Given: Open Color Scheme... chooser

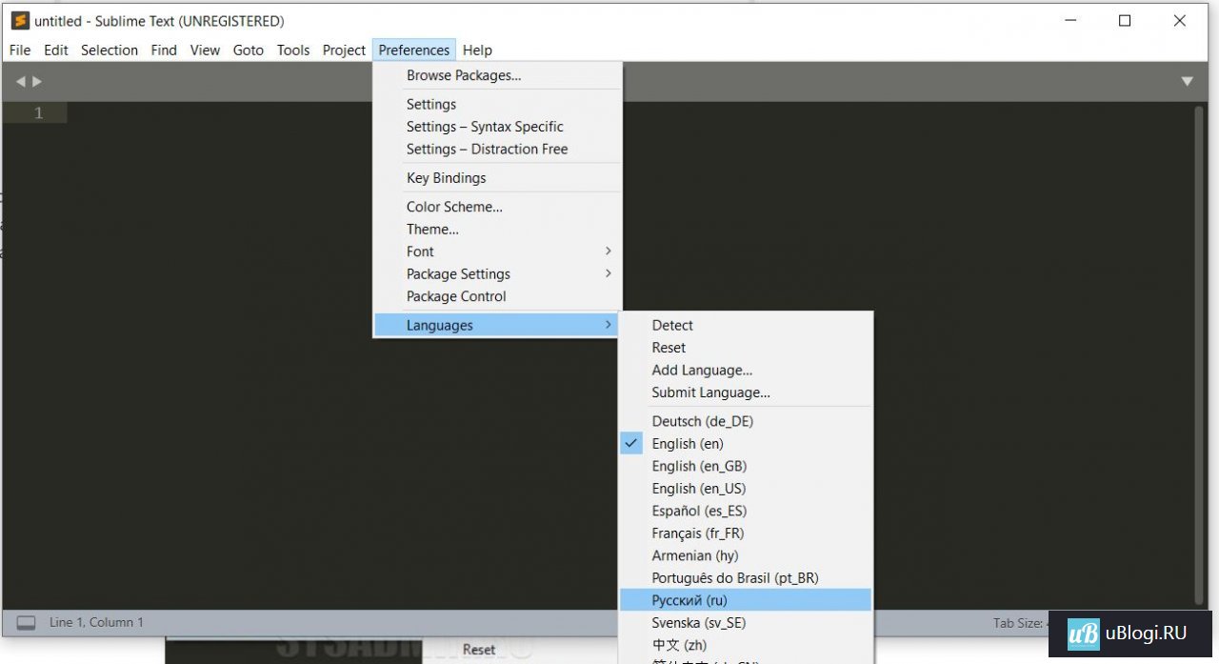Looking at the screenshot, I should point(454,207).
